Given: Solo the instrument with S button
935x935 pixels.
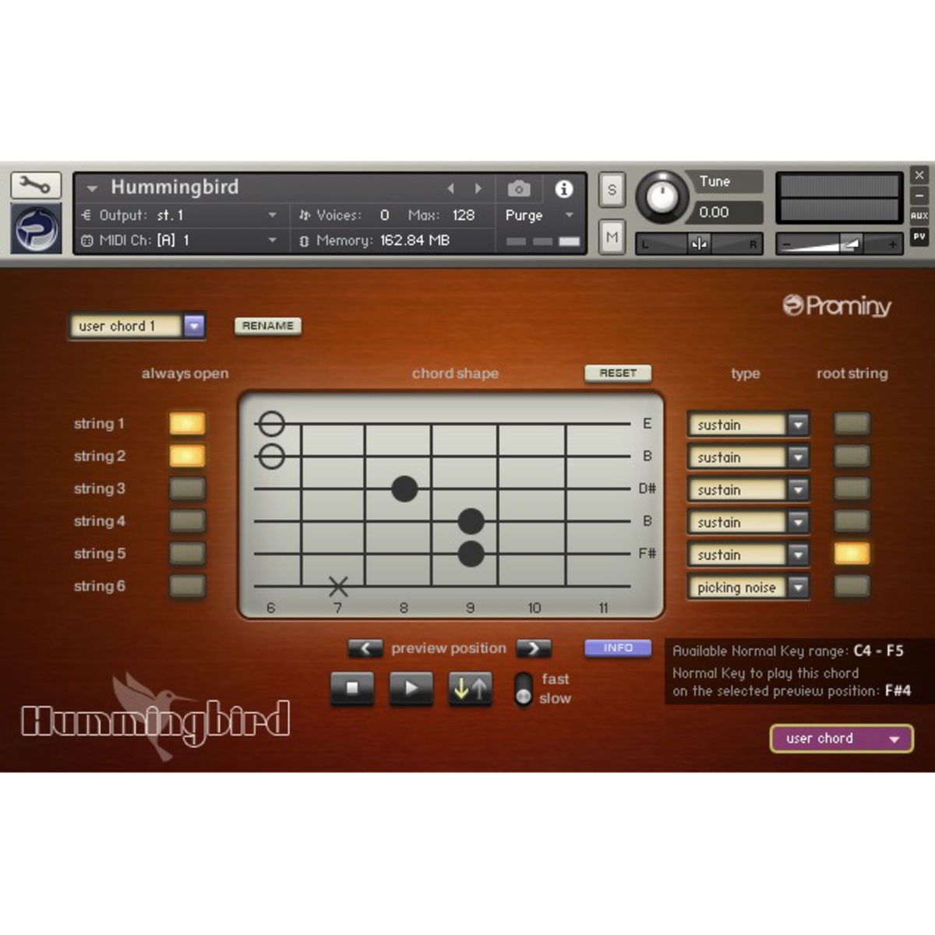Looking at the screenshot, I should tap(612, 189).
